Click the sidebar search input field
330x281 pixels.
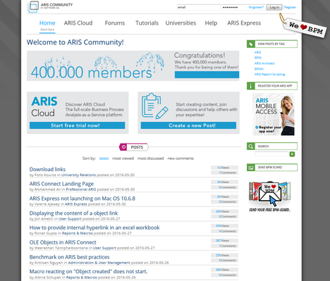[x=271, y=154]
